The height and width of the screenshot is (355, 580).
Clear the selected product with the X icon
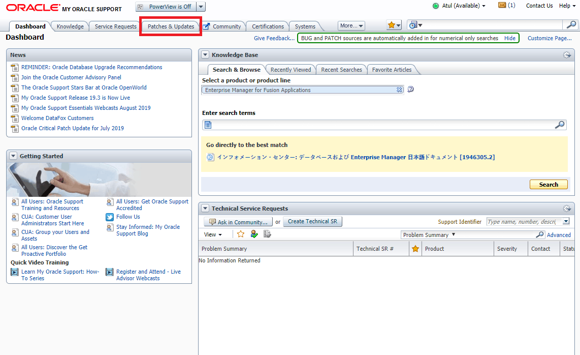pos(400,90)
